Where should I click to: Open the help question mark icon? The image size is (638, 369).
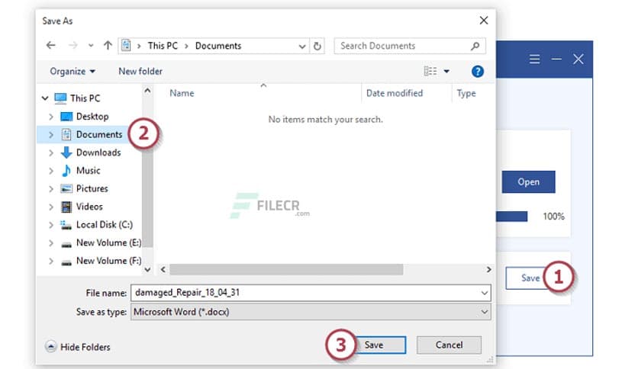click(x=477, y=72)
